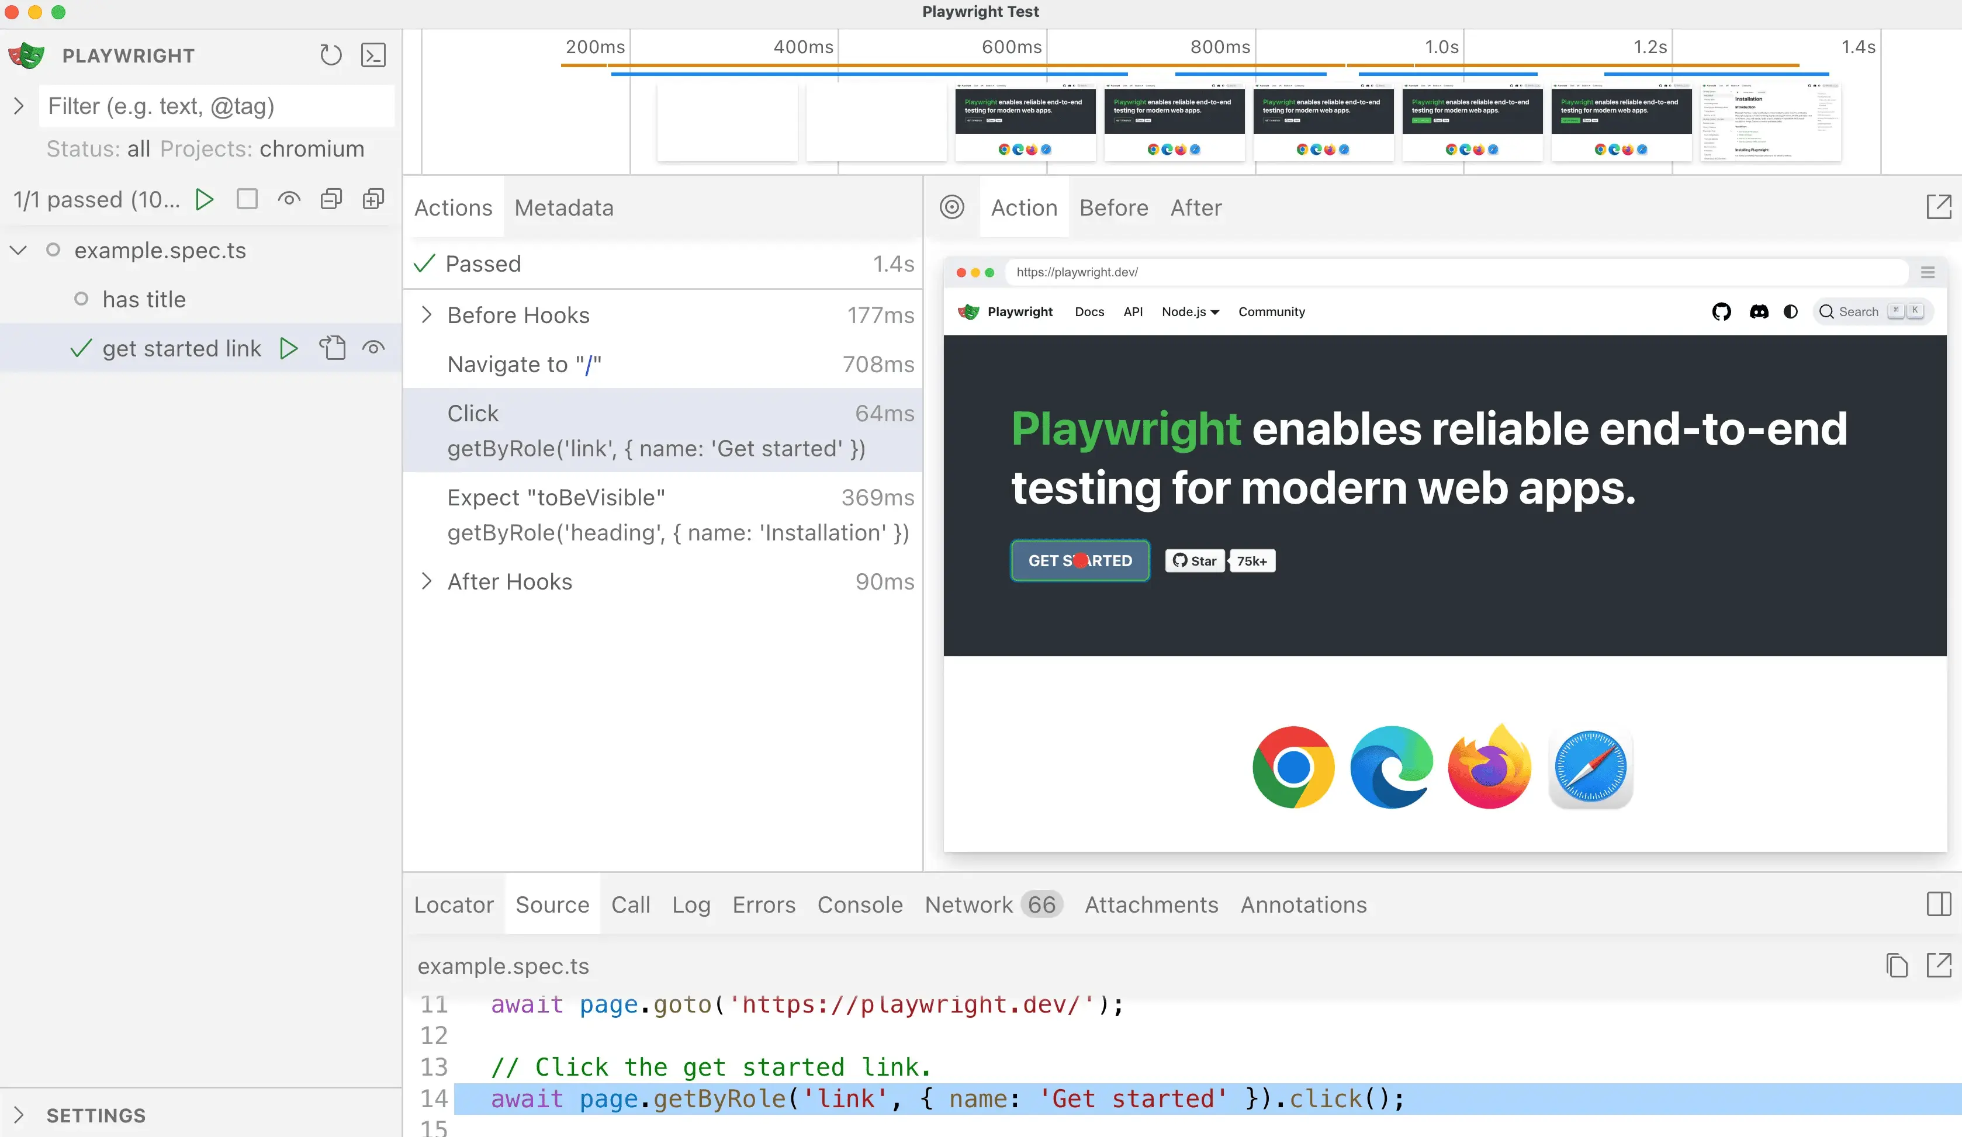Viewport: 1962px width, 1137px height.
Task: Collapse the example.spec.ts test tree
Action: 17,250
